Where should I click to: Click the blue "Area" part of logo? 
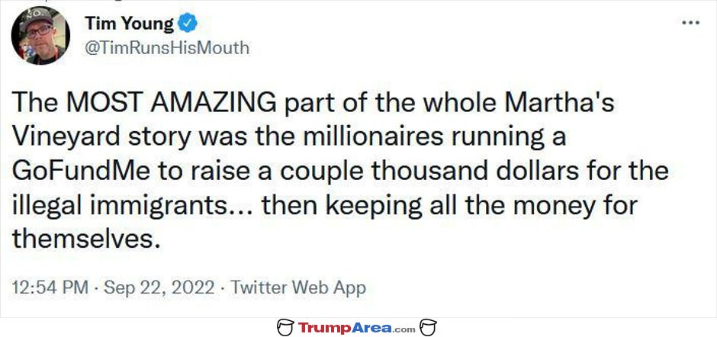click(372, 328)
